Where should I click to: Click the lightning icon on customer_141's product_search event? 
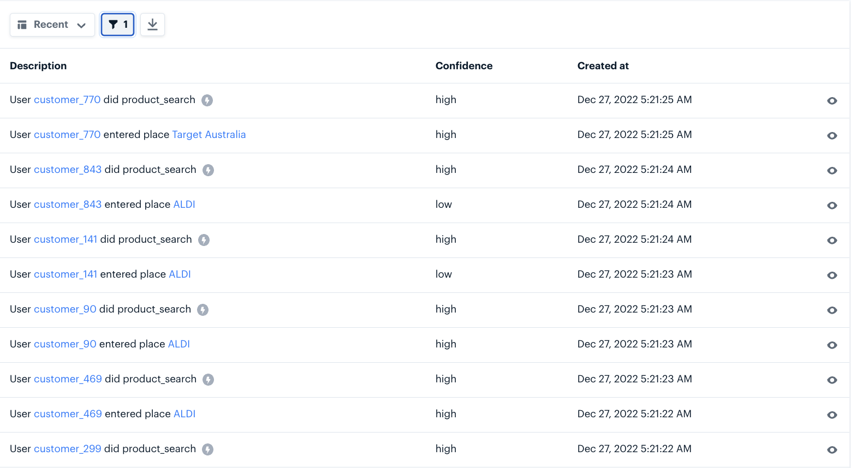point(204,239)
